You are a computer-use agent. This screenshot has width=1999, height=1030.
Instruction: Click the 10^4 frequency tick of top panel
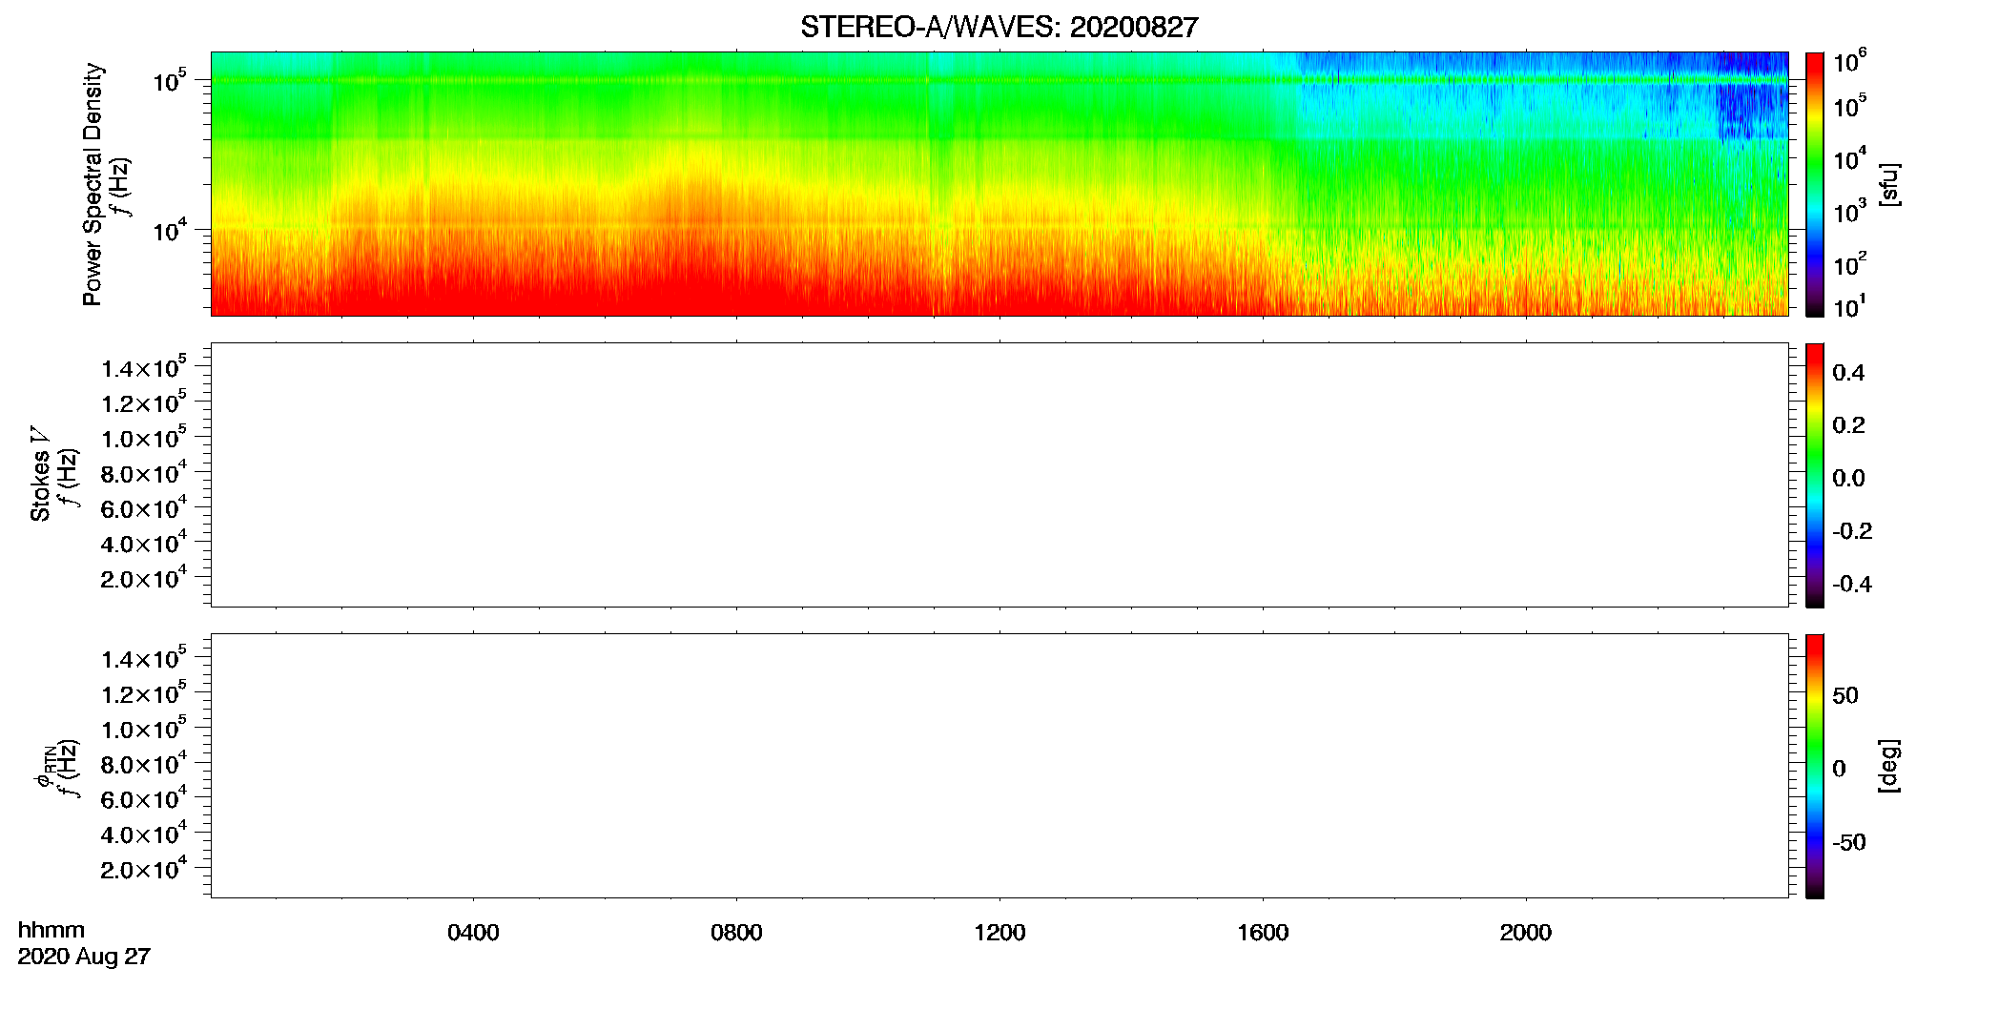click(169, 228)
